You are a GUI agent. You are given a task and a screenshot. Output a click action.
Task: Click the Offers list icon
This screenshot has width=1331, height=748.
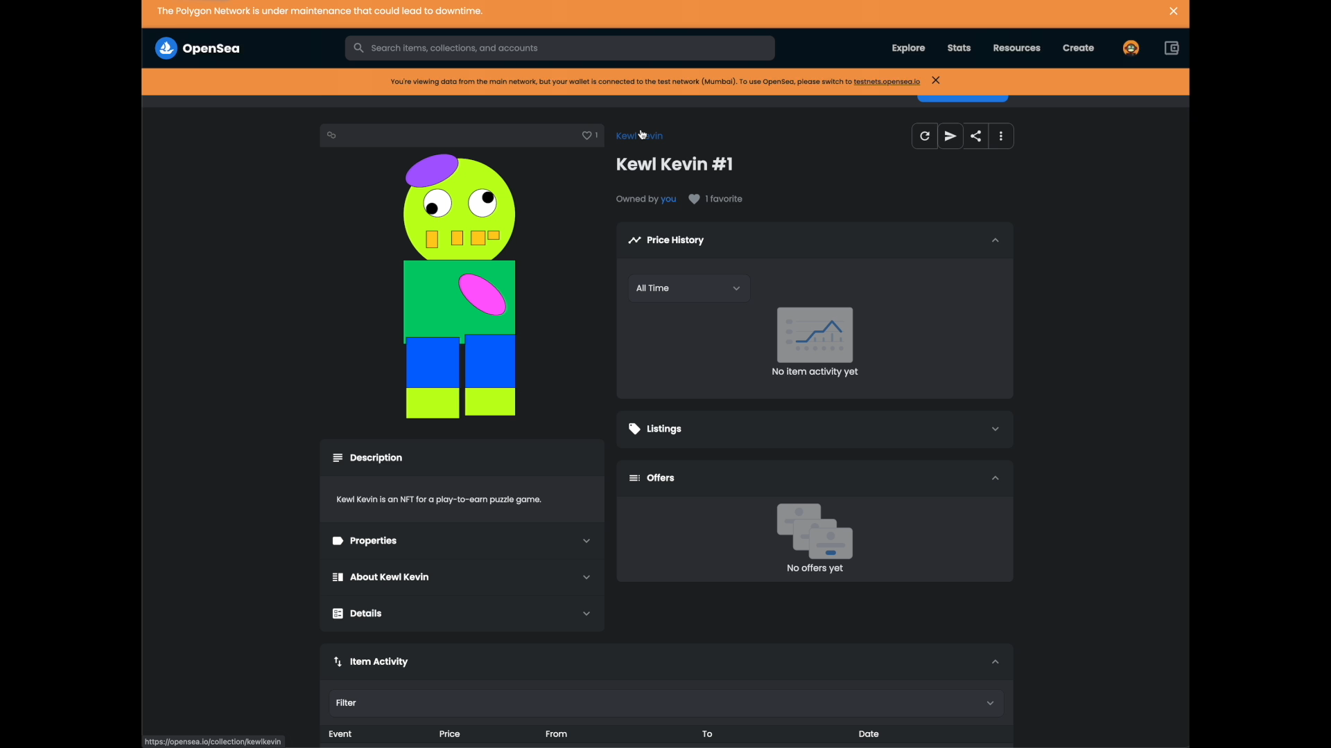point(634,479)
